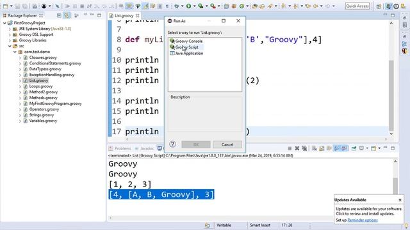Switch to the Problems tab
410x230 pixels.
click(120, 148)
